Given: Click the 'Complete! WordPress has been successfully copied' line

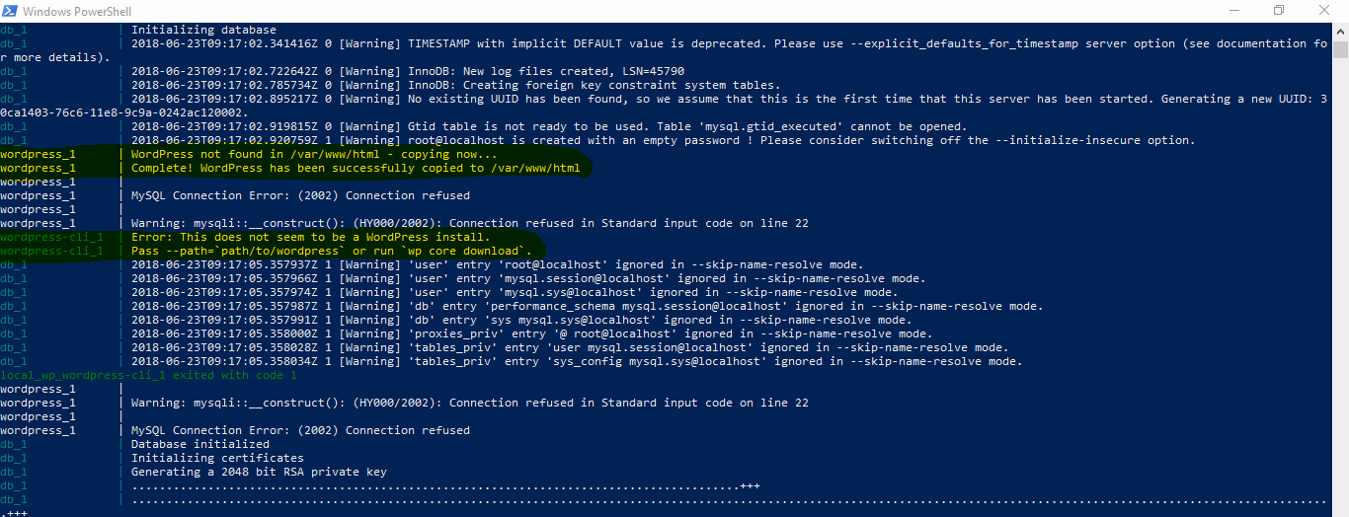Looking at the screenshot, I should pos(356,169).
